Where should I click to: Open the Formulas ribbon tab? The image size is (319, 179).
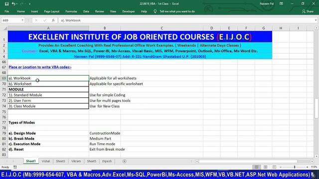[x=71, y=11]
